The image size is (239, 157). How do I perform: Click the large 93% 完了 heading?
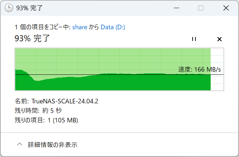[32, 38]
